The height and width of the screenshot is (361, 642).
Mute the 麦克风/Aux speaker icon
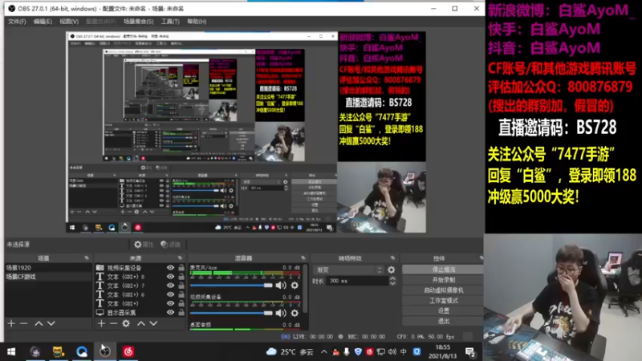click(281, 286)
